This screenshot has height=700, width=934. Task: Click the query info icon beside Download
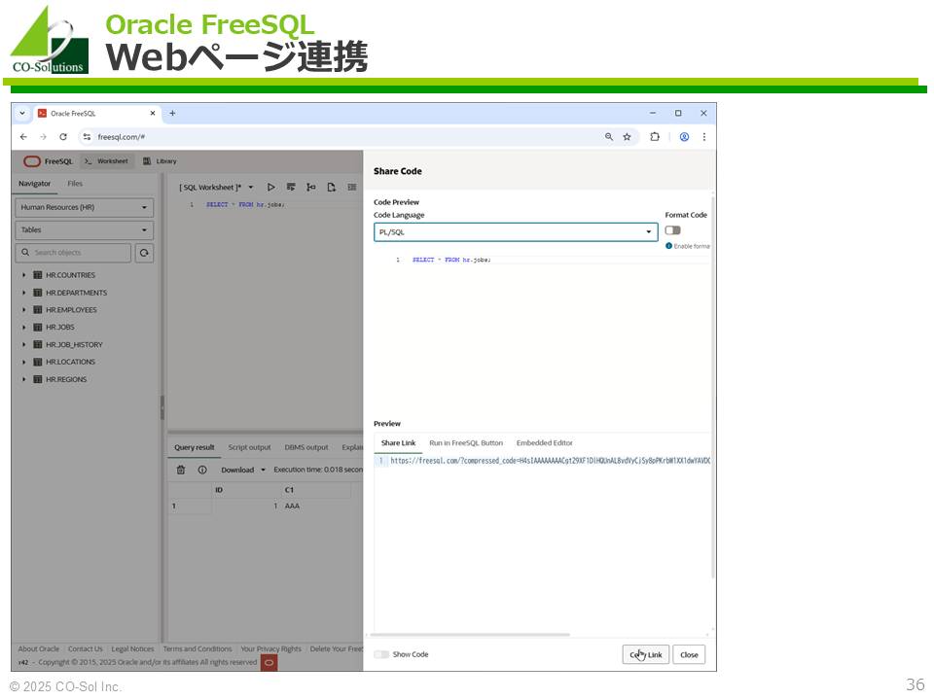pos(202,470)
